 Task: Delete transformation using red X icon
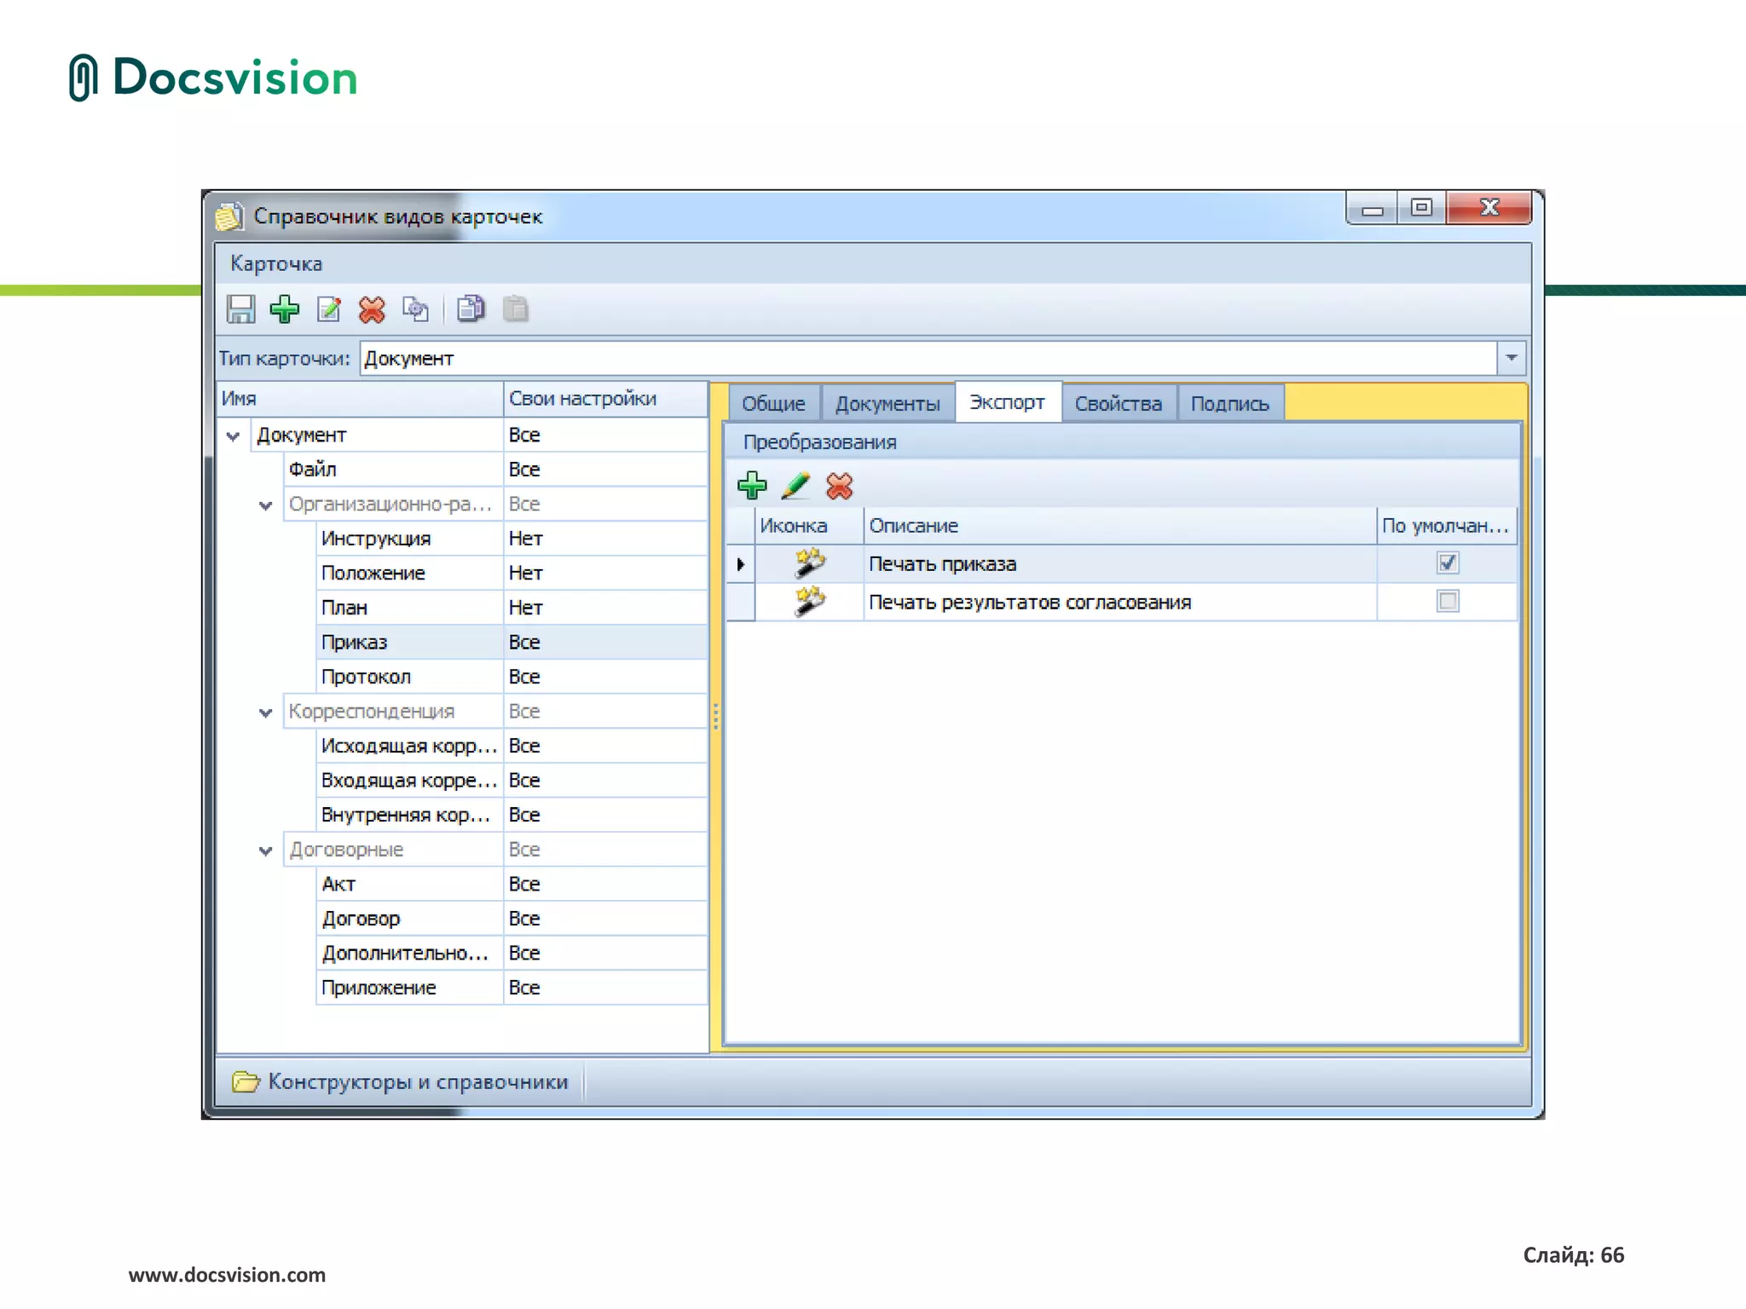(839, 486)
